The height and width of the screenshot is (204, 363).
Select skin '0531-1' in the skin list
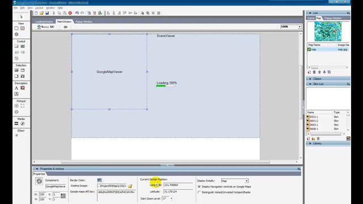point(327,117)
